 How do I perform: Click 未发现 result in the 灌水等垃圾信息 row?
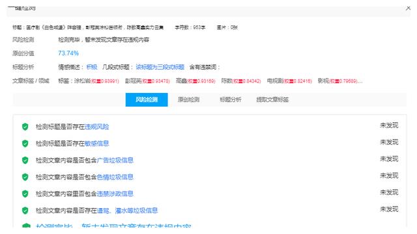coord(389,209)
